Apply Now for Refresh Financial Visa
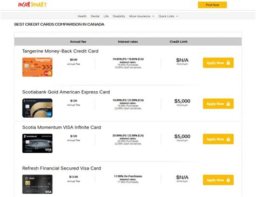The height and width of the screenshot is (197, 256). point(218,180)
